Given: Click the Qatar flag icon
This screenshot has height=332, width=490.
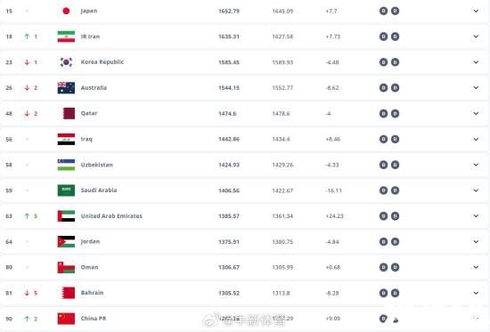Looking at the screenshot, I should [66, 113].
